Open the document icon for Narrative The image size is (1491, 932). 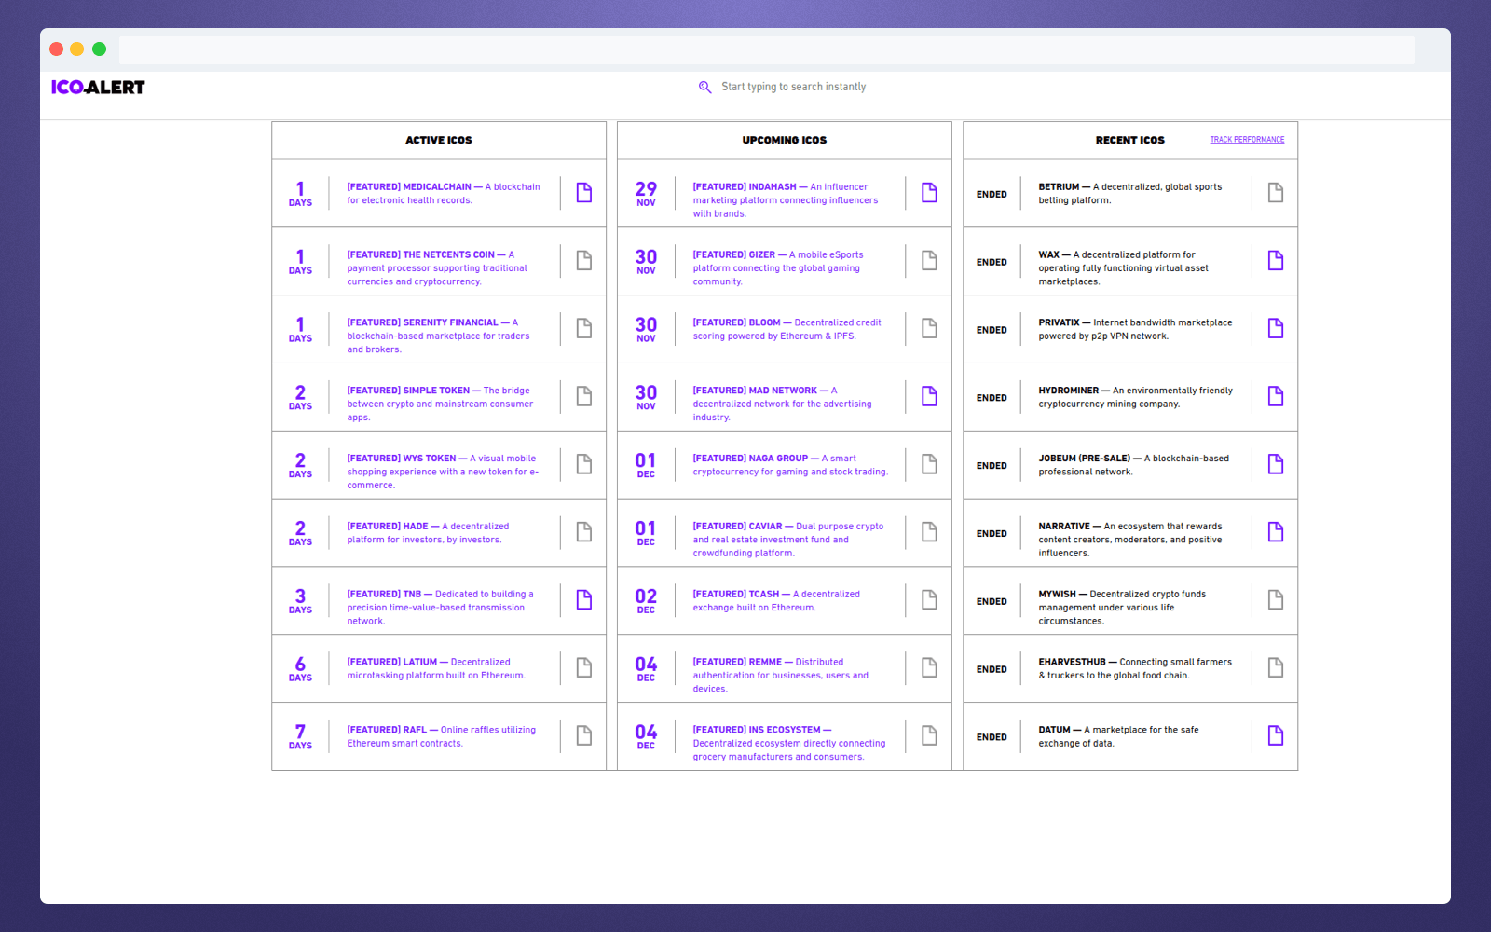pos(1276,532)
